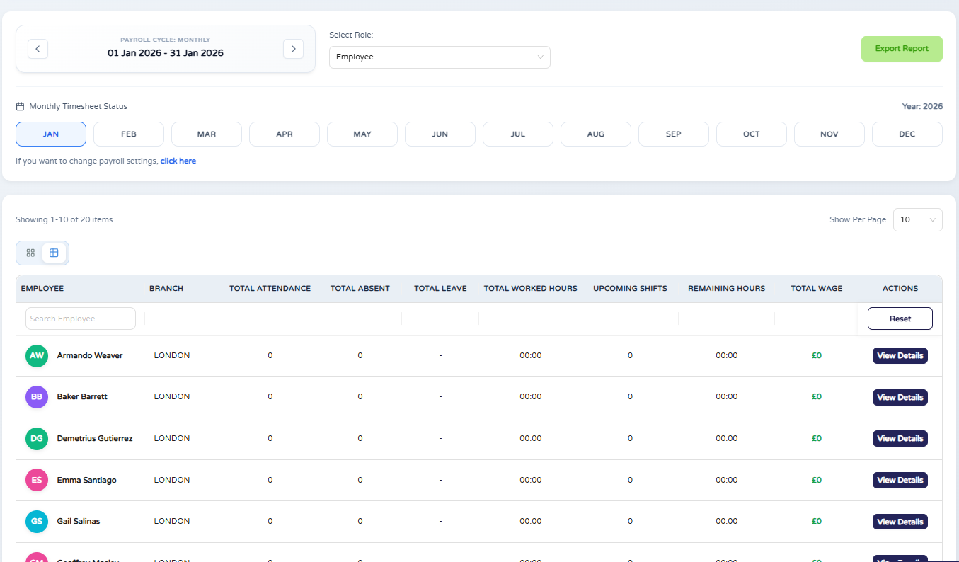The image size is (959, 562).
Task: Click the 'Showing 1-10 of 20 items' text
Action: [65, 220]
